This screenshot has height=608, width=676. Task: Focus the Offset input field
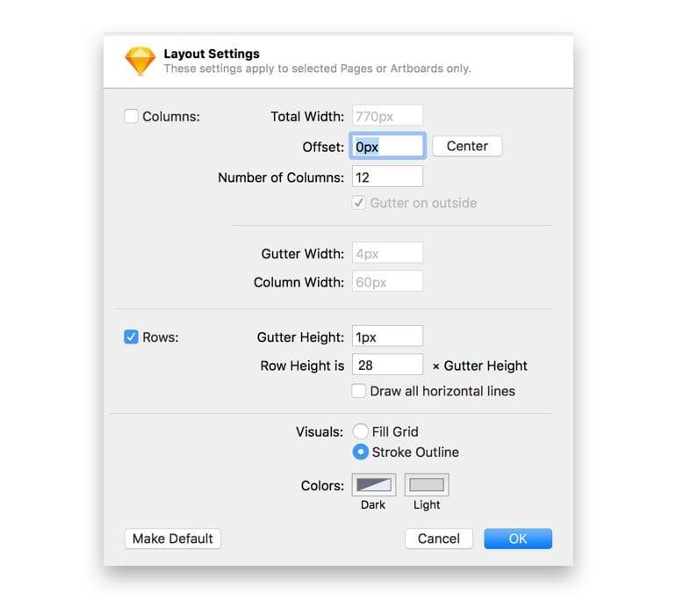pos(387,146)
